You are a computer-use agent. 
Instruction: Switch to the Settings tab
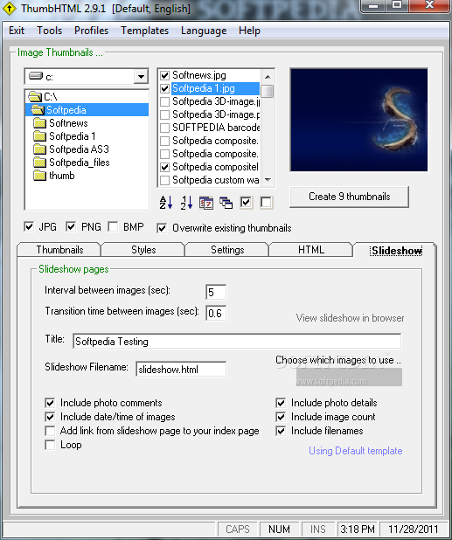[227, 250]
